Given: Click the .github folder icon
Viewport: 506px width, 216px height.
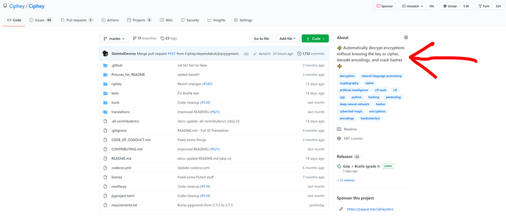Looking at the screenshot, I should [x=105, y=65].
